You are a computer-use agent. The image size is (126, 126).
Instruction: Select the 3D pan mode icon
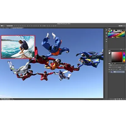coord(51,26)
